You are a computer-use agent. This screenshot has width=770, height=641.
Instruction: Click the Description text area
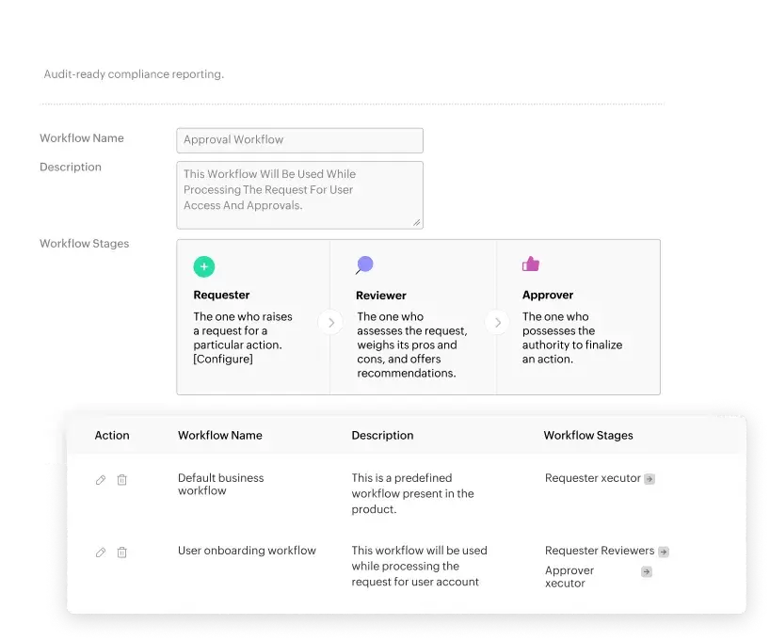[299, 195]
